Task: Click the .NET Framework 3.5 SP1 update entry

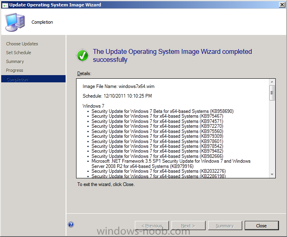Action: [x=171, y=163]
